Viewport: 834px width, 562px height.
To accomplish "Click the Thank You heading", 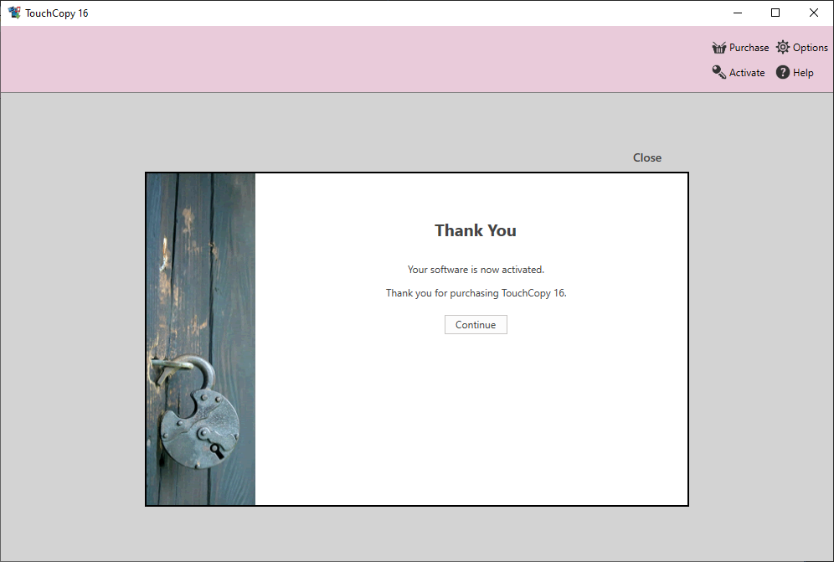I will click(x=476, y=230).
